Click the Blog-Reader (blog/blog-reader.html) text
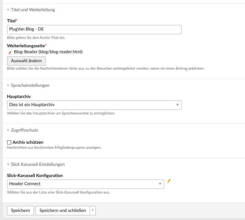The image size is (245, 220). coord(48,52)
